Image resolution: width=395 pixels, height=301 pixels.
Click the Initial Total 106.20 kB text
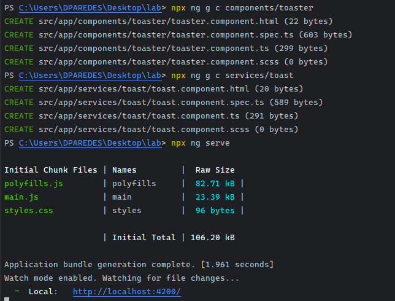[174, 237]
